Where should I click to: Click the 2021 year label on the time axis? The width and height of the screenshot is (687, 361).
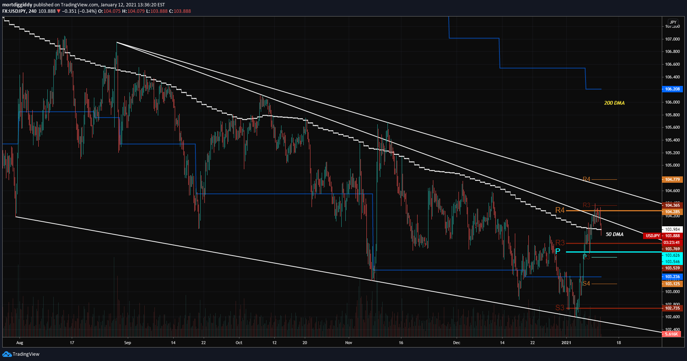pos(566,343)
